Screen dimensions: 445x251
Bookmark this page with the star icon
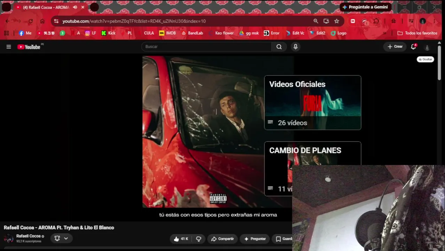pyautogui.click(x=337, y=21)
